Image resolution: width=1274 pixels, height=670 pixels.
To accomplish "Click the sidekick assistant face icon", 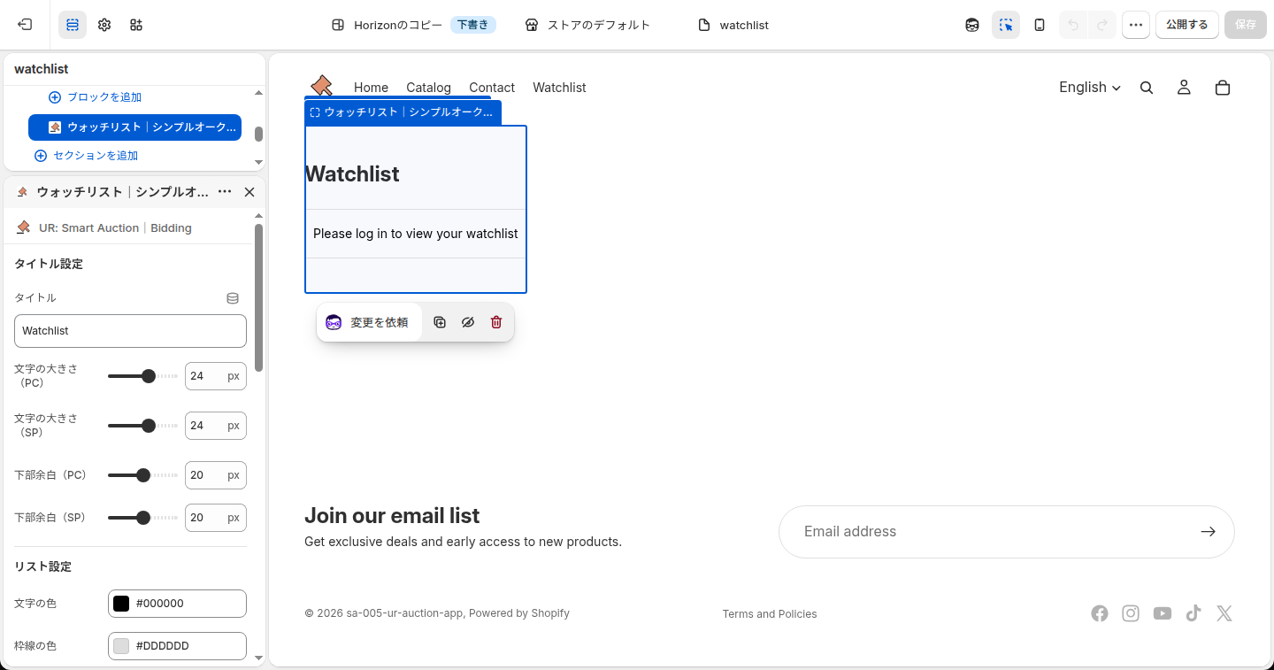I will (972, 25).
